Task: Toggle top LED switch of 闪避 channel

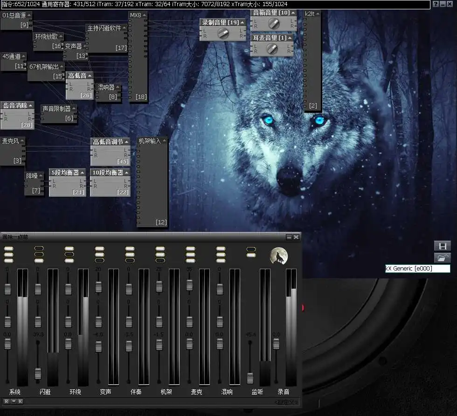Action: tap(39, 249)
